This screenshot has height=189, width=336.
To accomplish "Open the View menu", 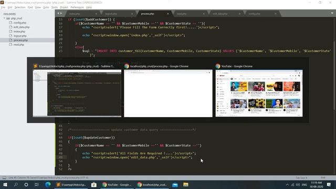I will click(x=38, y=7).
